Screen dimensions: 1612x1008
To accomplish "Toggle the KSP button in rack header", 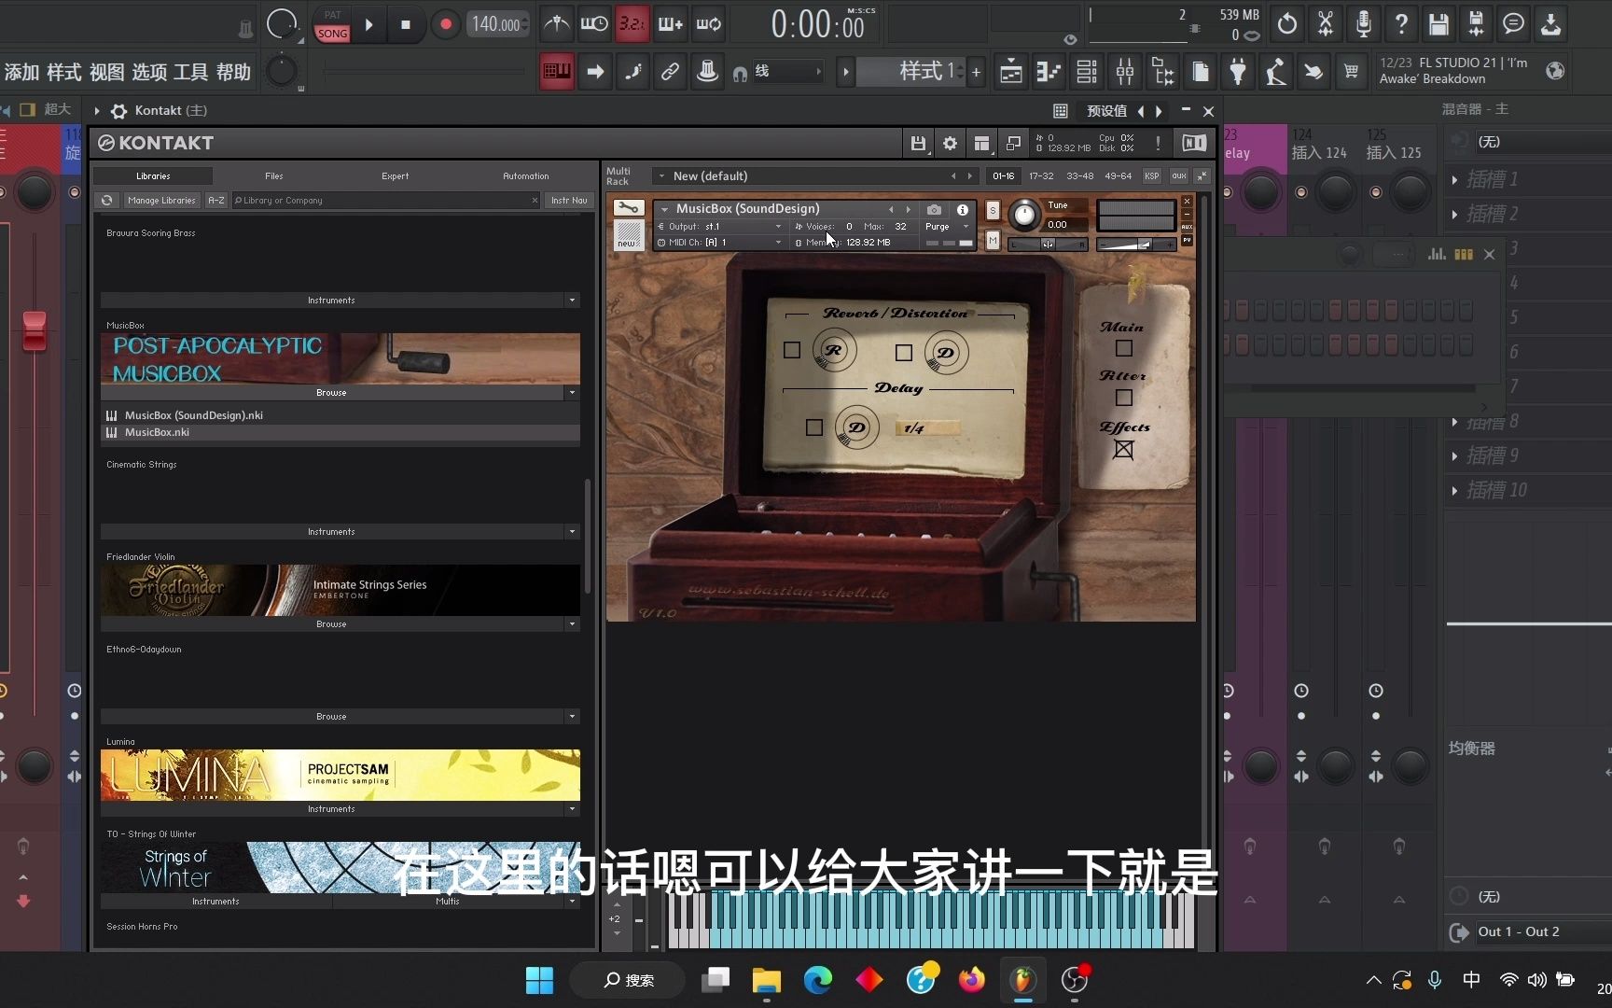I will (x=1152, y=175).
